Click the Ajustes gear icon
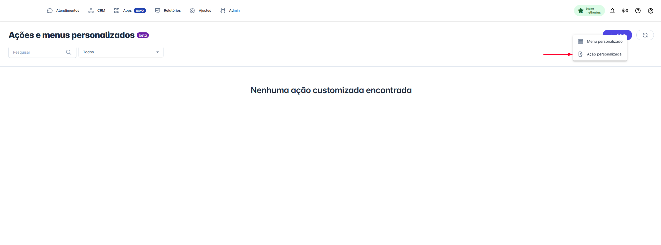This screenshot has height=245, width=661. [x=192, y=11]
